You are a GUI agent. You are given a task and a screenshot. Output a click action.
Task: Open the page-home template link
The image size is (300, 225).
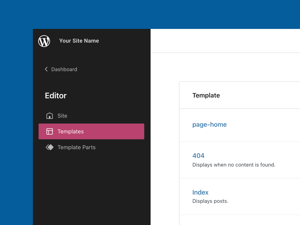pyautogui.click(x=209, y=124)
